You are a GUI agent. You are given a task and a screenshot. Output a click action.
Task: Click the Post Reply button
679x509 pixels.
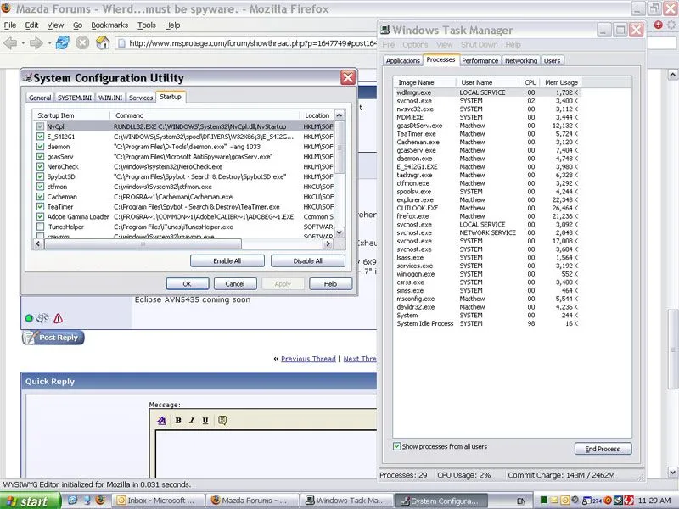pyautogui.click(x=53, y=338)
